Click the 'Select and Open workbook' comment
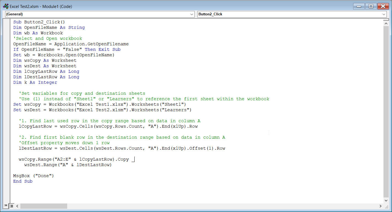Image resolution: width=392 pixels, height=212 pixels. pos(47,38)
